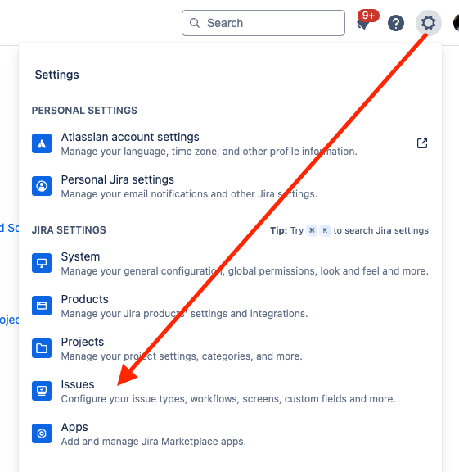
Task: Click the Issues screen icon
Action: click(x=42, y=391)
